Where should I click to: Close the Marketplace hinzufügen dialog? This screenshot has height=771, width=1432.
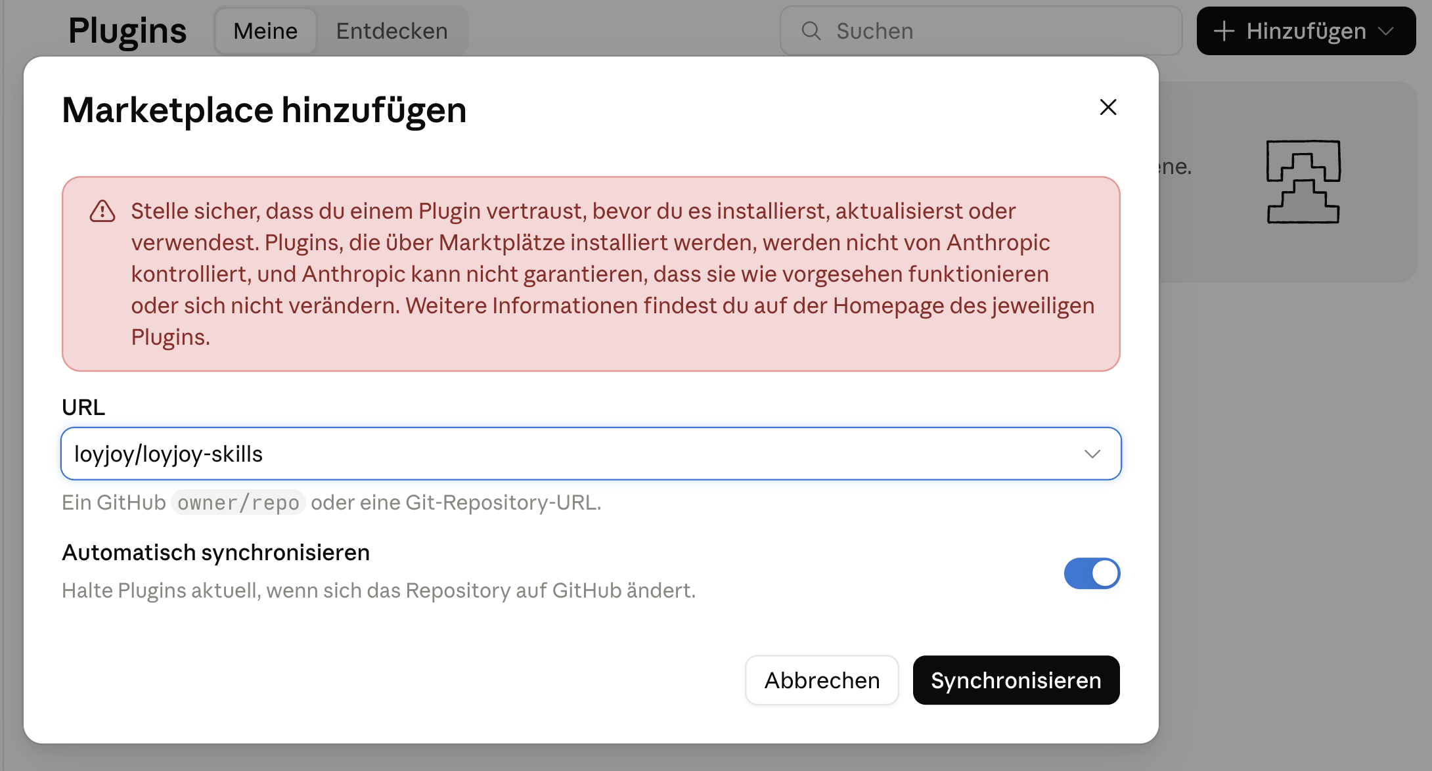point(1108,107)
